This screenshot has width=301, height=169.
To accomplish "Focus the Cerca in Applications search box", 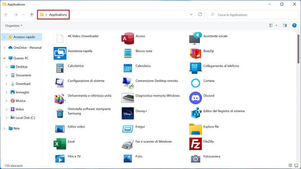I will (253, 15).
